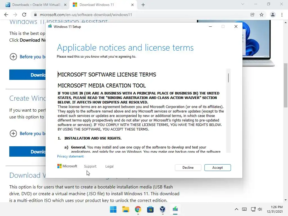The height and width of the screenshot is (216, 288).
Task: Click the web page's vertical scrollbar thumb
Action: (x=285, y=85)
